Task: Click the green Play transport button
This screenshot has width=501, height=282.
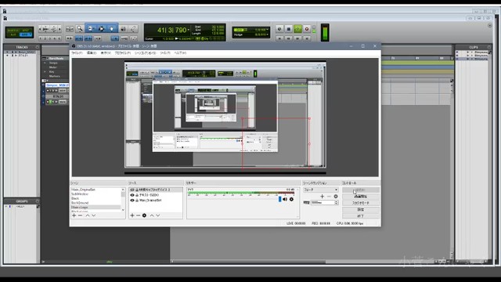Action: tap(297, 29)
